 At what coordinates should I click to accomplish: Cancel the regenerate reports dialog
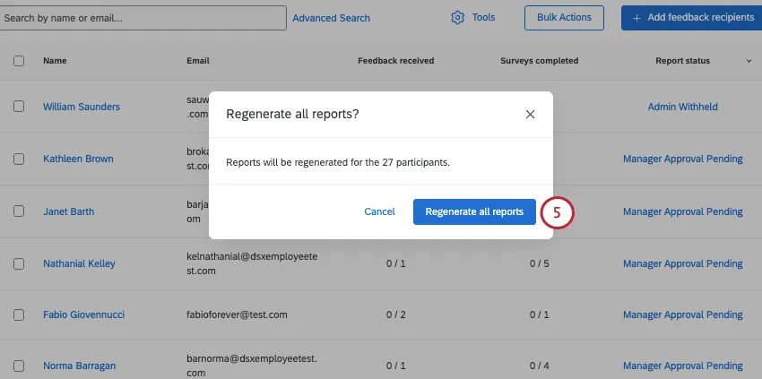379,211
